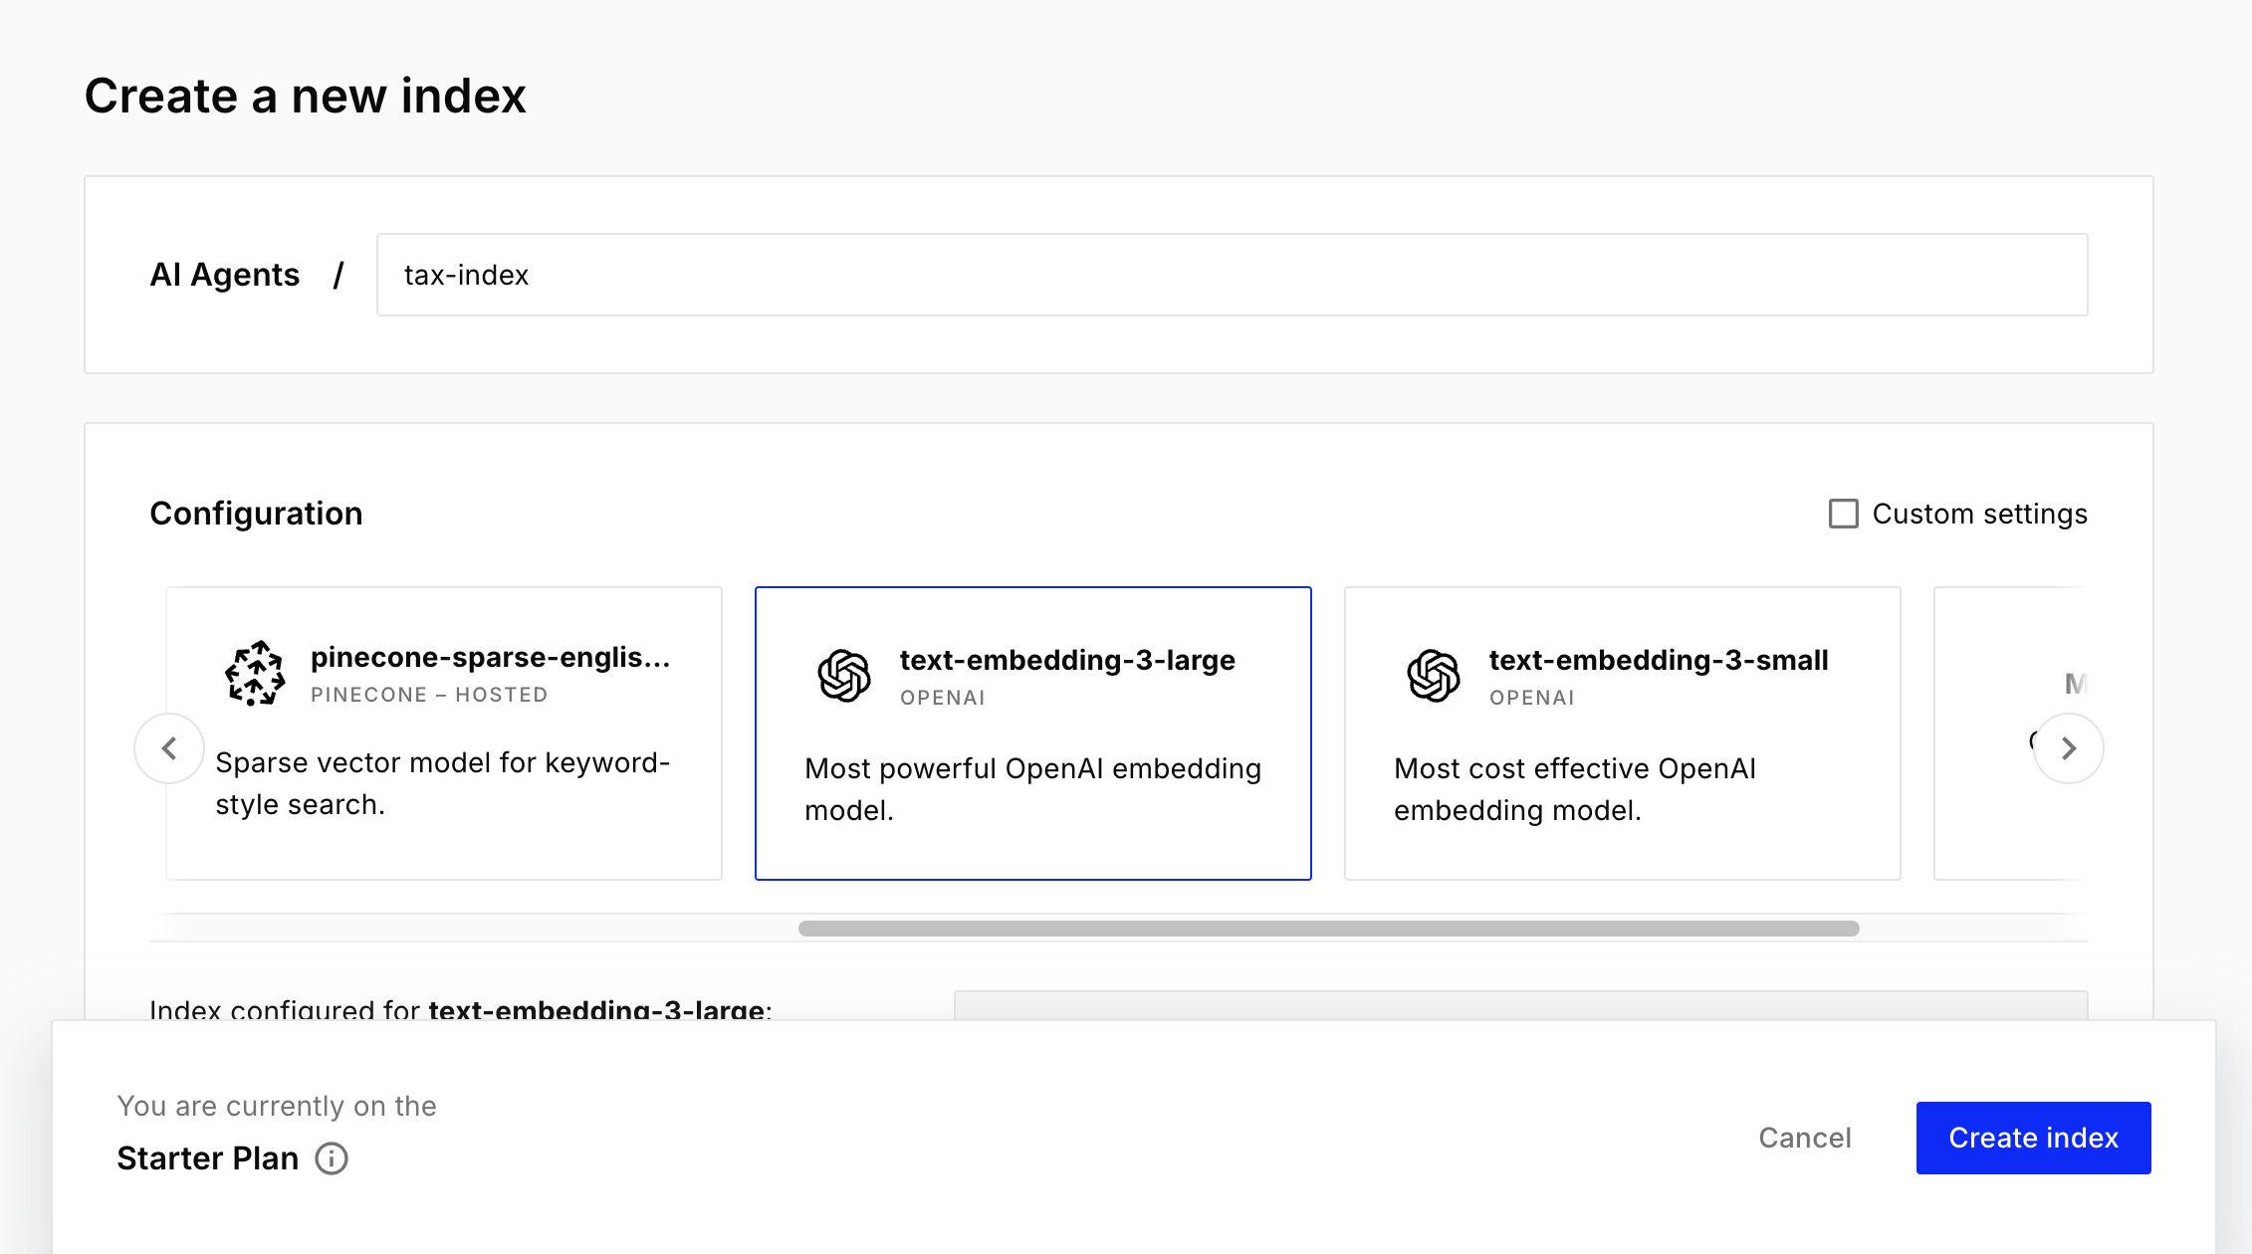This screenshot has width=2252, height=1254.
Task: Click the OpenAI logo on text-embedding-3-small card
Action: 1434,676
